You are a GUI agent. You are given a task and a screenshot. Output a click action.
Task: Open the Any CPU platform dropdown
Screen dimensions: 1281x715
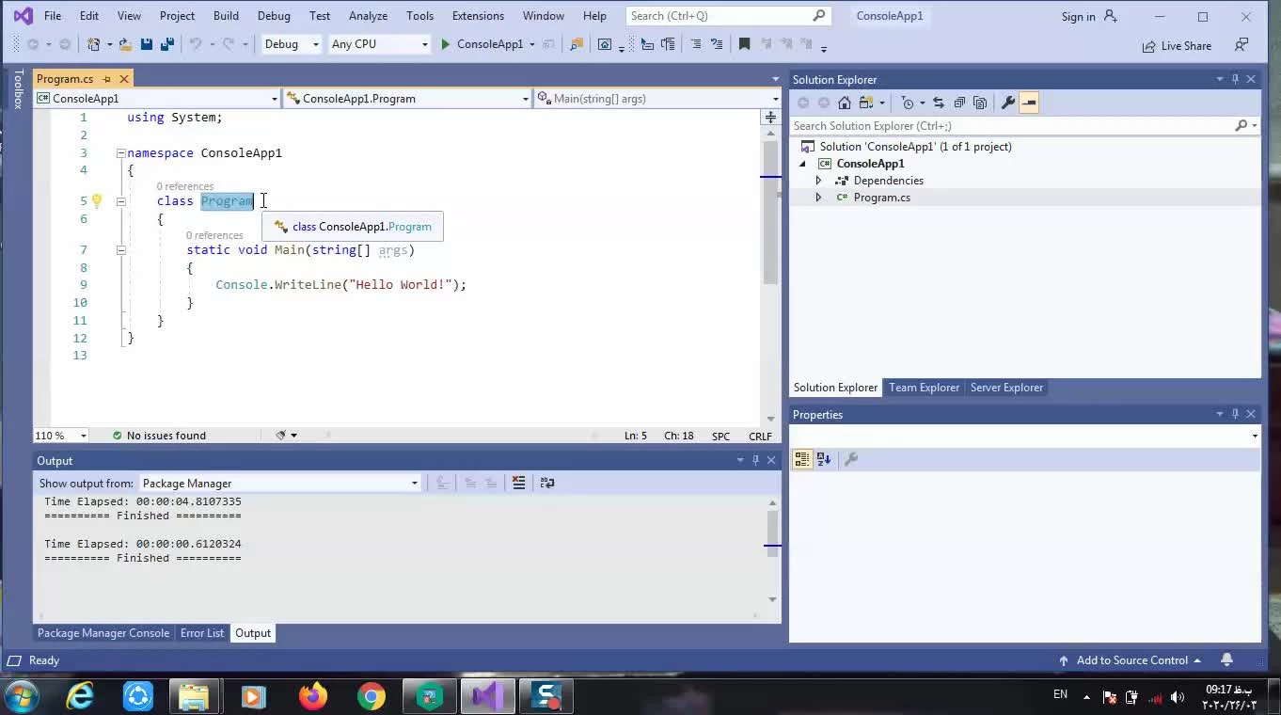[x=379, y=44]
